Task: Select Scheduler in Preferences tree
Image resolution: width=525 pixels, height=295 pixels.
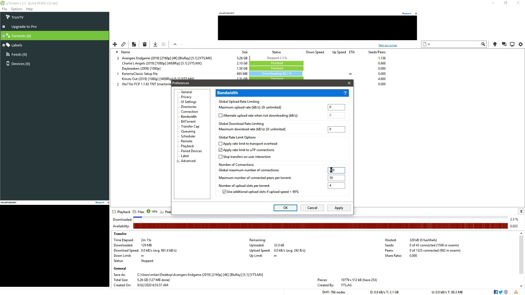Action: click(188, 136)
